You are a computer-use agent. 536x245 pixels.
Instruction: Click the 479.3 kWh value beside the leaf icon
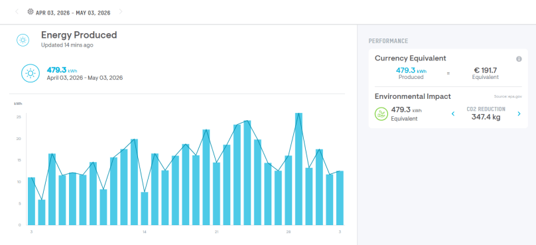[407, 110]
